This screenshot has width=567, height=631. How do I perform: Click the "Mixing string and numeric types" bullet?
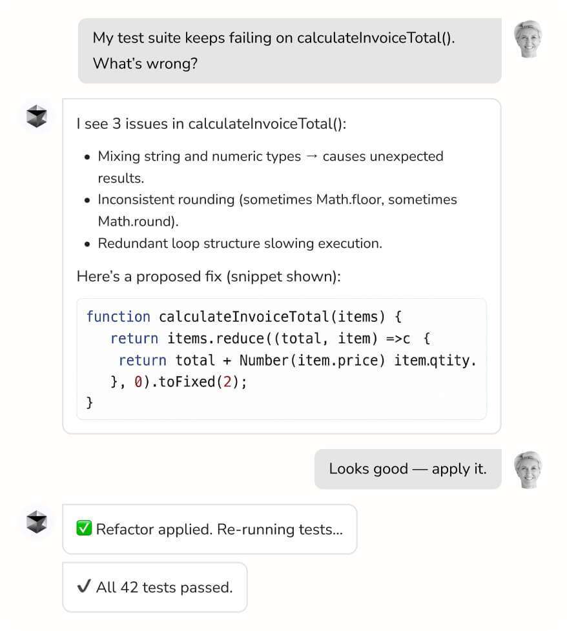[199, 156]
